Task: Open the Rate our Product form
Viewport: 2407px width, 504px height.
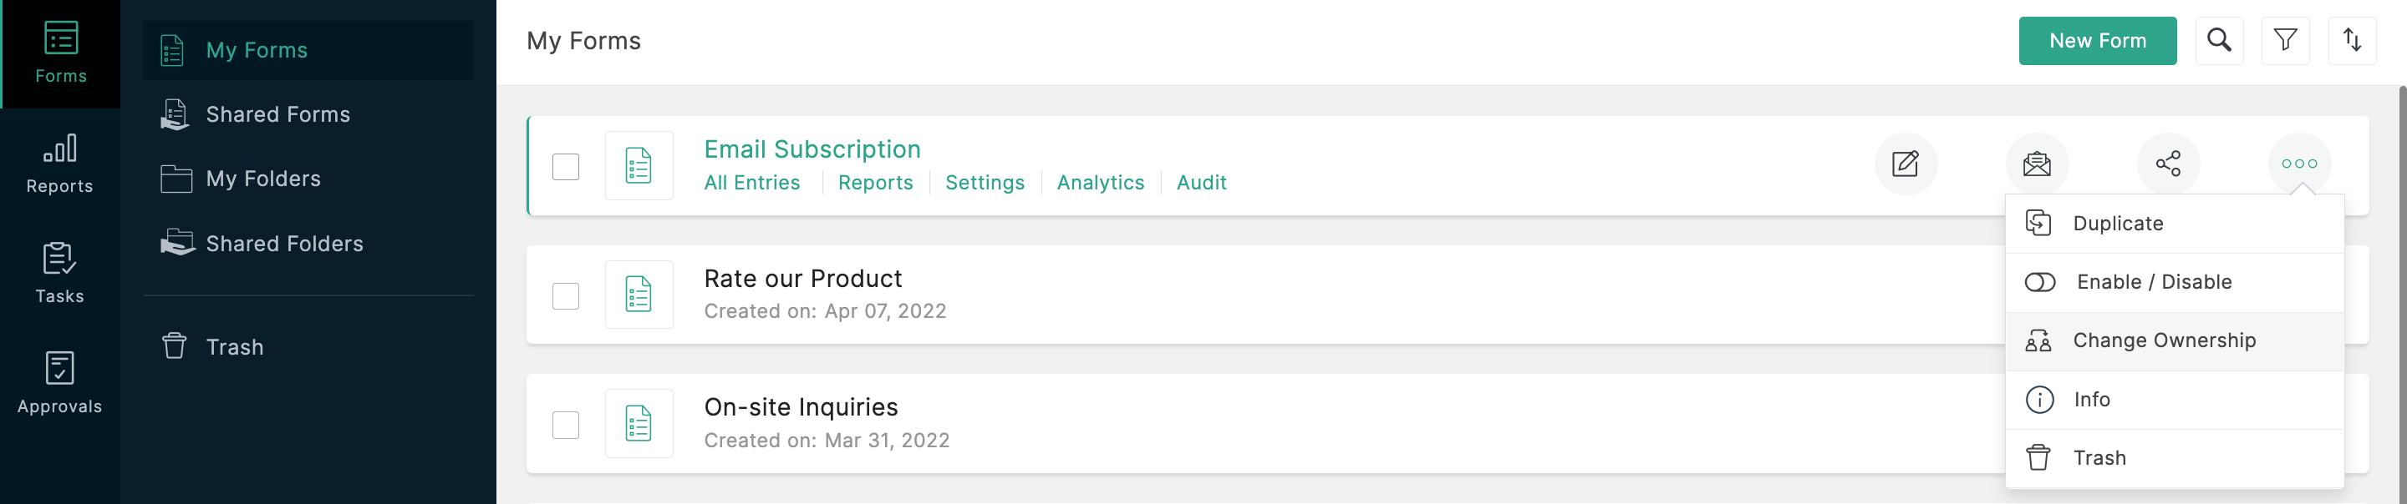Action: point(802,279)
